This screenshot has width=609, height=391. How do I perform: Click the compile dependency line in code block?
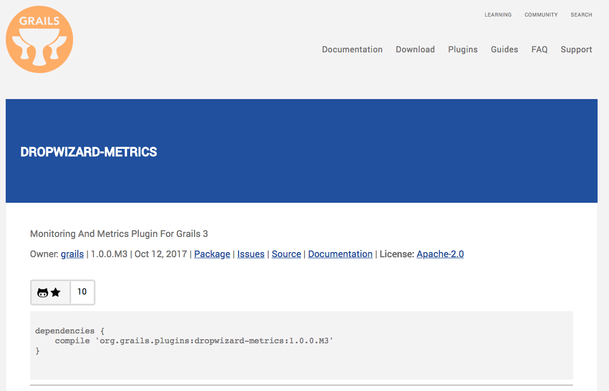[x=194, y=341]
